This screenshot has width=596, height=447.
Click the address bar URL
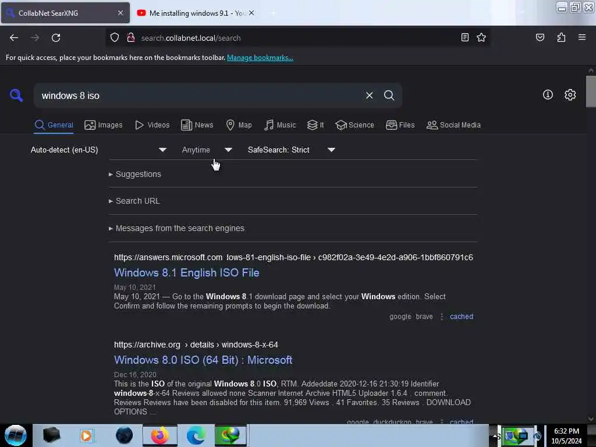(x=191, y=38)
